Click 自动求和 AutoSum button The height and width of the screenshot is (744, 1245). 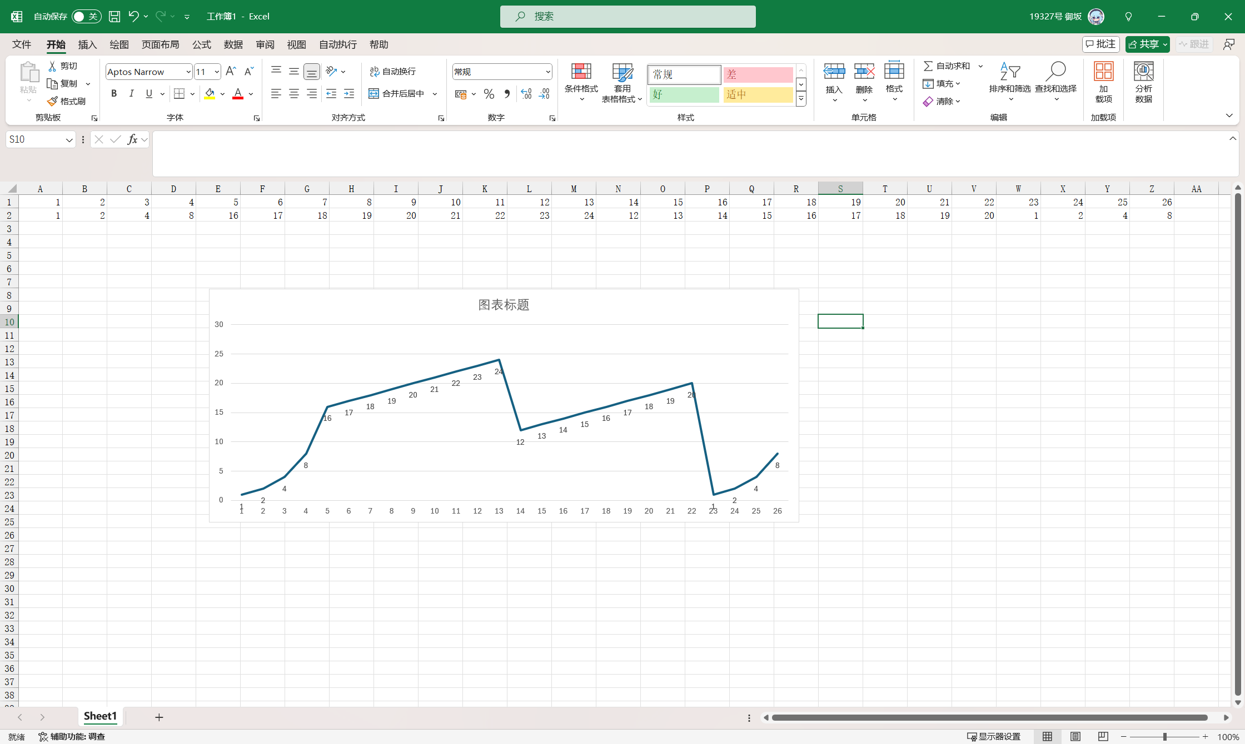(x=947, y=66)
